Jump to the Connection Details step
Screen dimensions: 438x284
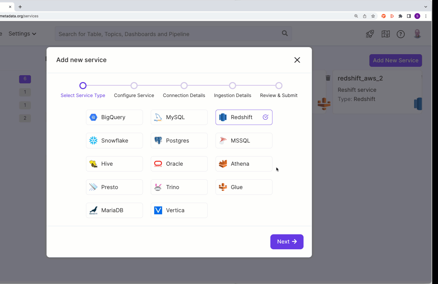tap(184, 86)
